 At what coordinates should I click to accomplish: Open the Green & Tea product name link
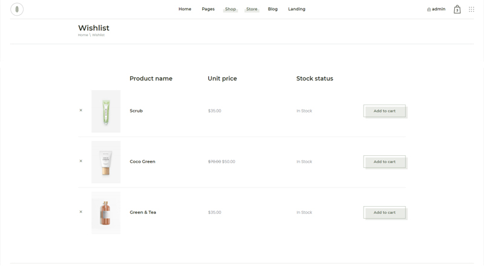(x=143, y=212)
